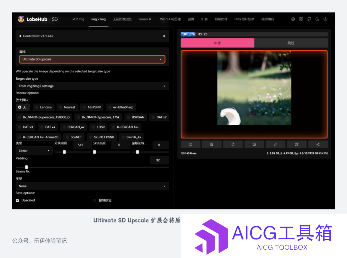
Task: Select the Lanczos upscaler
Action: coord(43,107)
